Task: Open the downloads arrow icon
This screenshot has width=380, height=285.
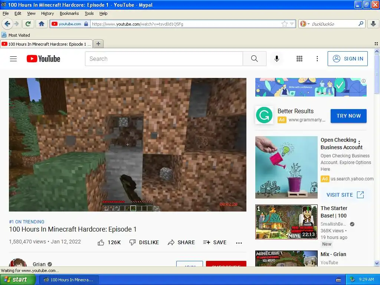Action: [x=373, y=24]
